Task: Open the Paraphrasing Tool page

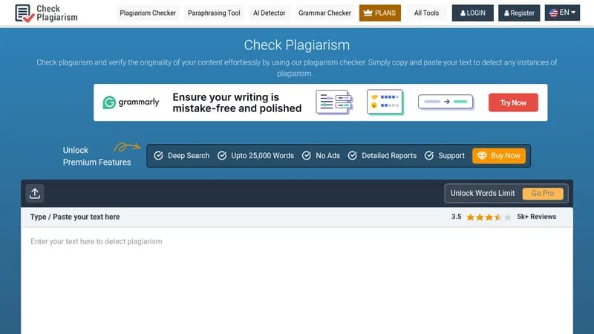Action: tap(214, 13)
